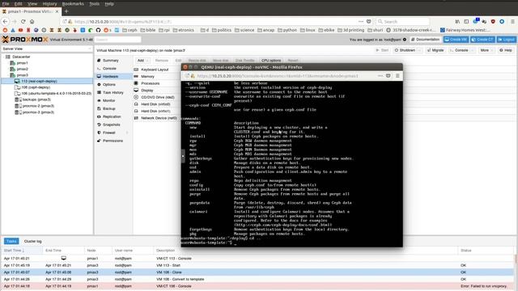This screenshot has height=291, width=518.
Task: Open the Backup panel
Action: 109,108
